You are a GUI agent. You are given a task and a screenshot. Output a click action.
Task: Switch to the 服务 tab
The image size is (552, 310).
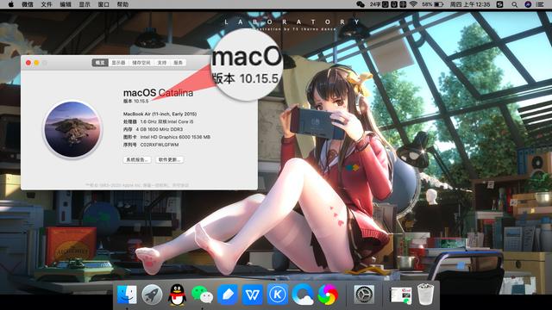179,63
